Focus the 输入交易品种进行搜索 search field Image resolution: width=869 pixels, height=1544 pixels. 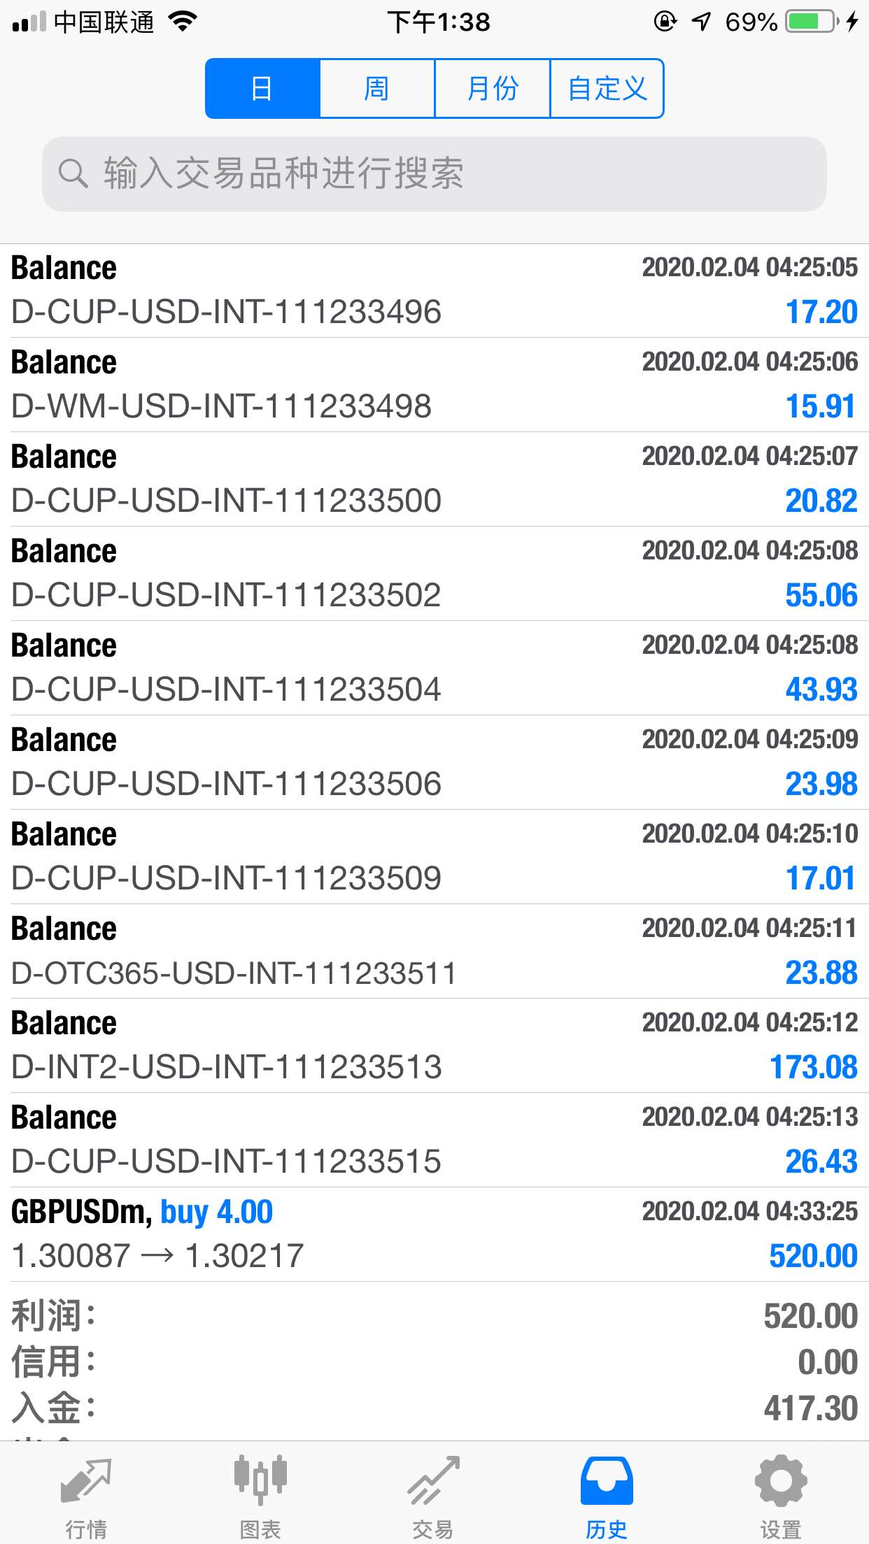(434, 173)
